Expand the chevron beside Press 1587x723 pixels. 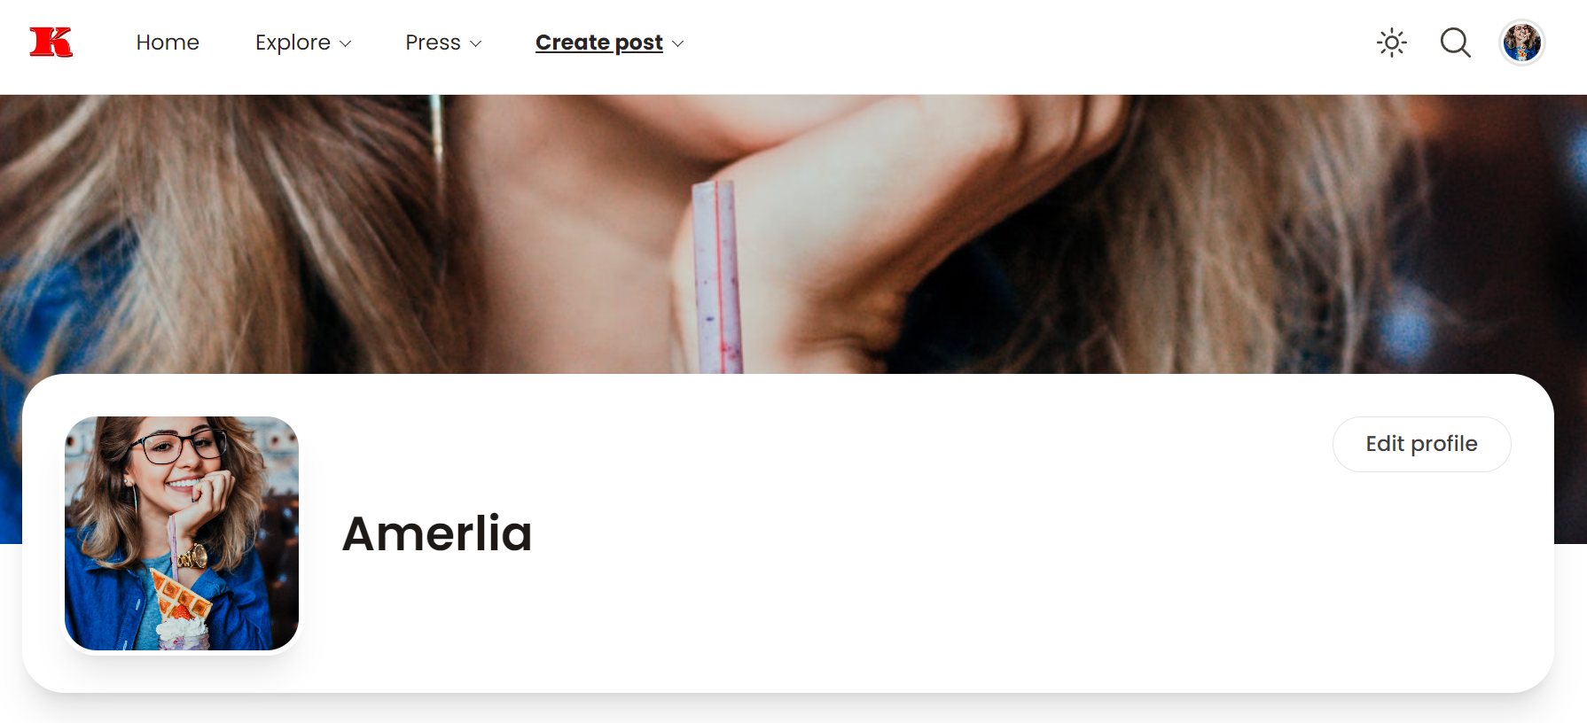tap(475, 43)
